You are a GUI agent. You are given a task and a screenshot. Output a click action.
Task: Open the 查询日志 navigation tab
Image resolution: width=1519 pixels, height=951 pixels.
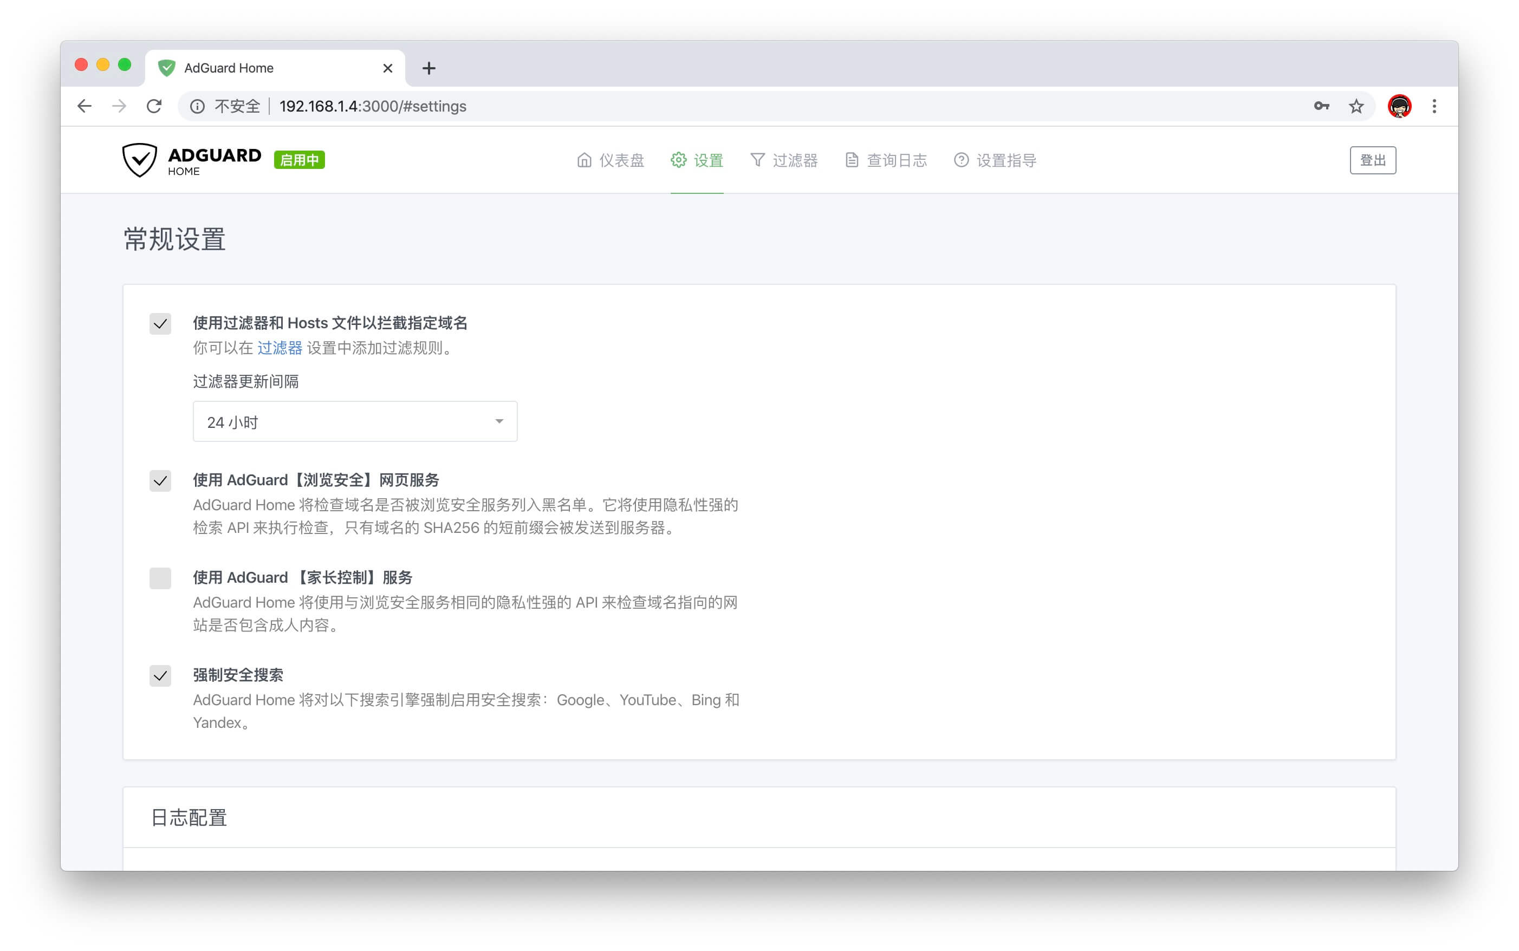886,160
